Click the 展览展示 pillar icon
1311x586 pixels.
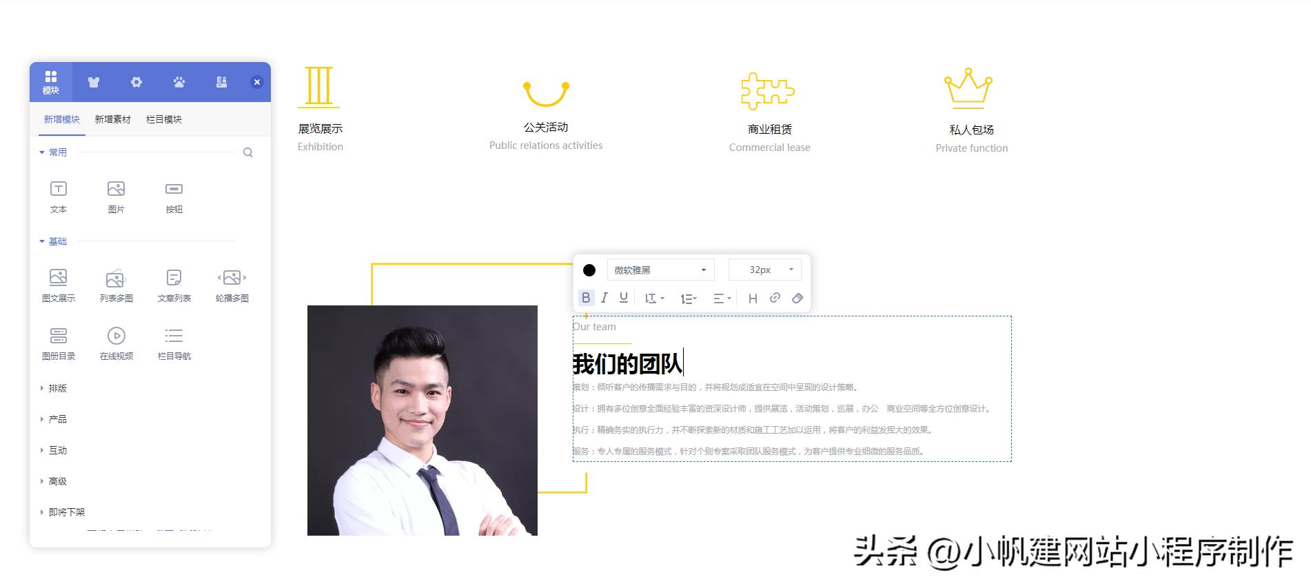(319, 87)
